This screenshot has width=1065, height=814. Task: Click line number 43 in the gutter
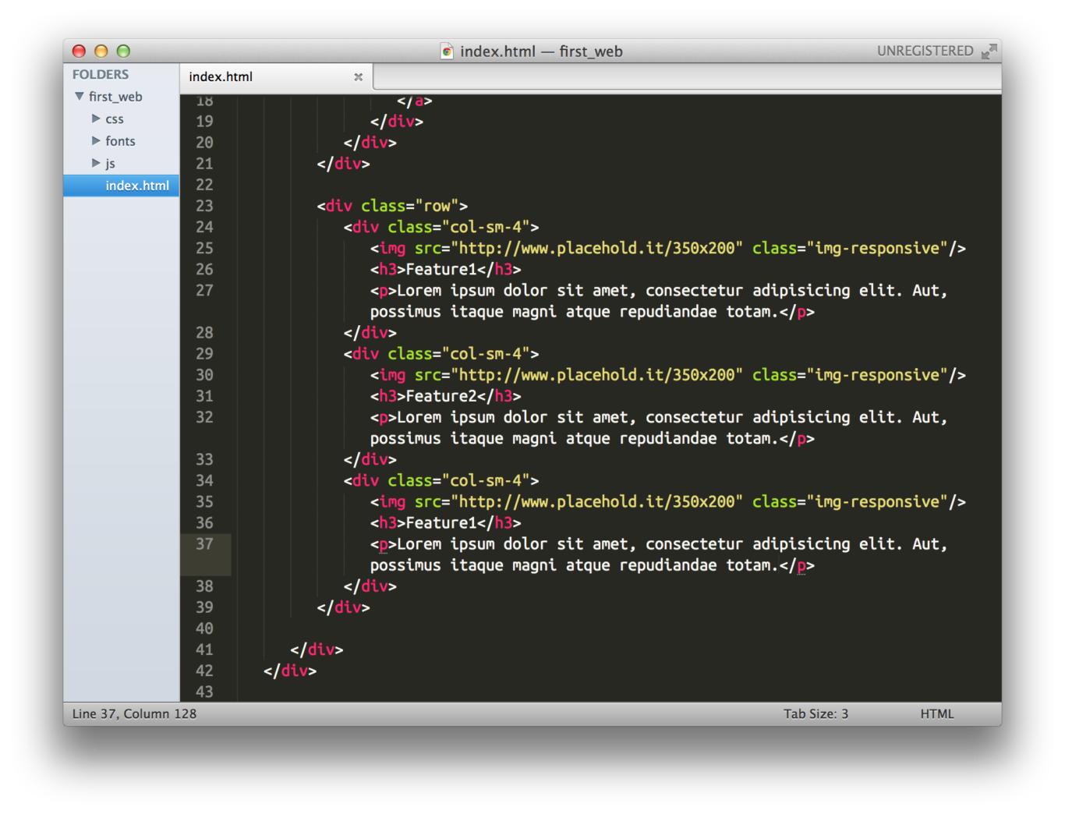[x=204, y=692]
